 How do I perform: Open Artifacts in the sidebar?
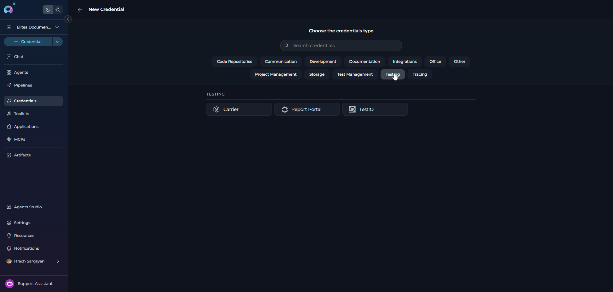(33, 155)
